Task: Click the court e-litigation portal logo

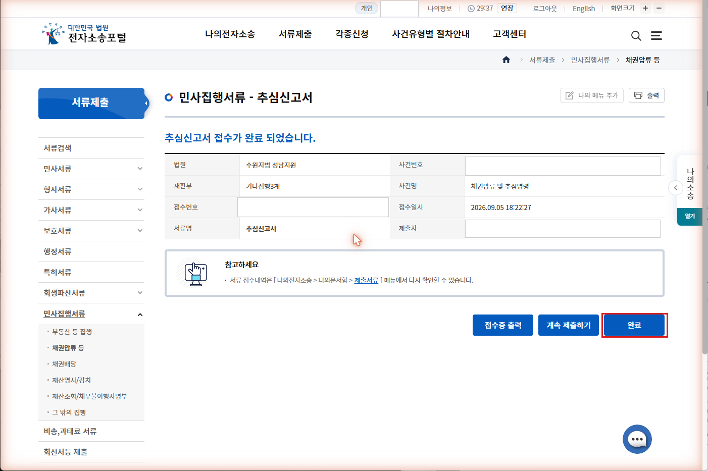Action: click(84, 33)
